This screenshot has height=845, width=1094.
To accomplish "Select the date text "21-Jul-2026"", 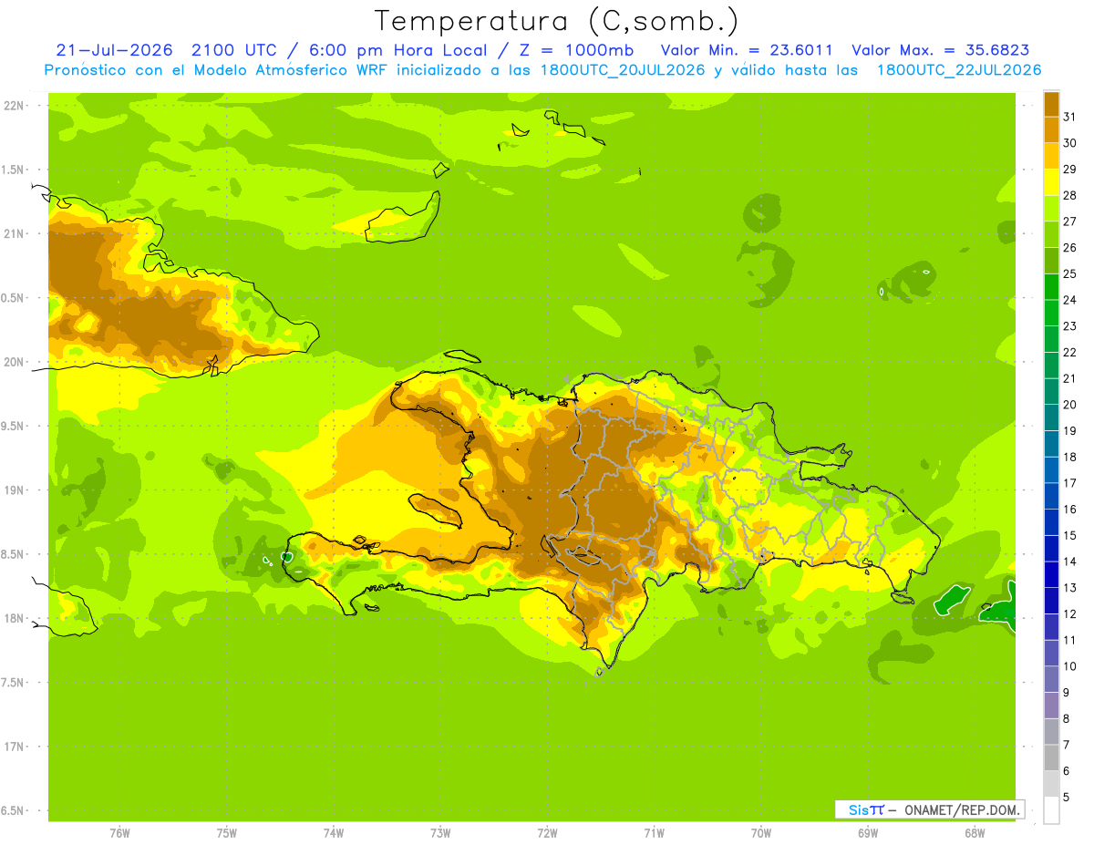I will (x=114, y=50).
